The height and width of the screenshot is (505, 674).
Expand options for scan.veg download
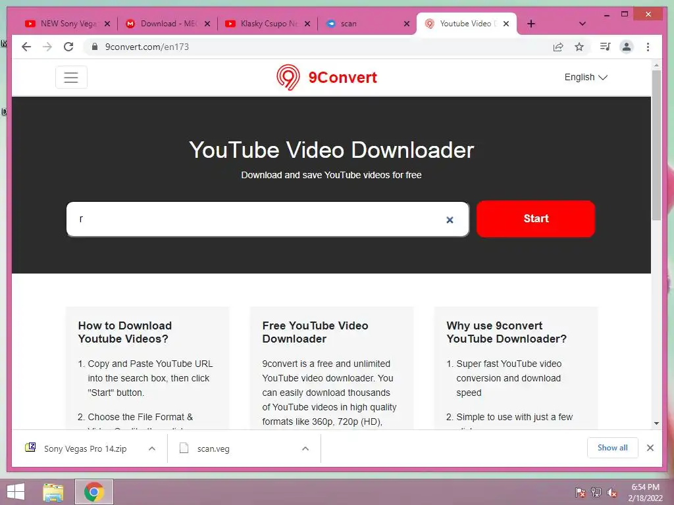click(x=305, y=448)
